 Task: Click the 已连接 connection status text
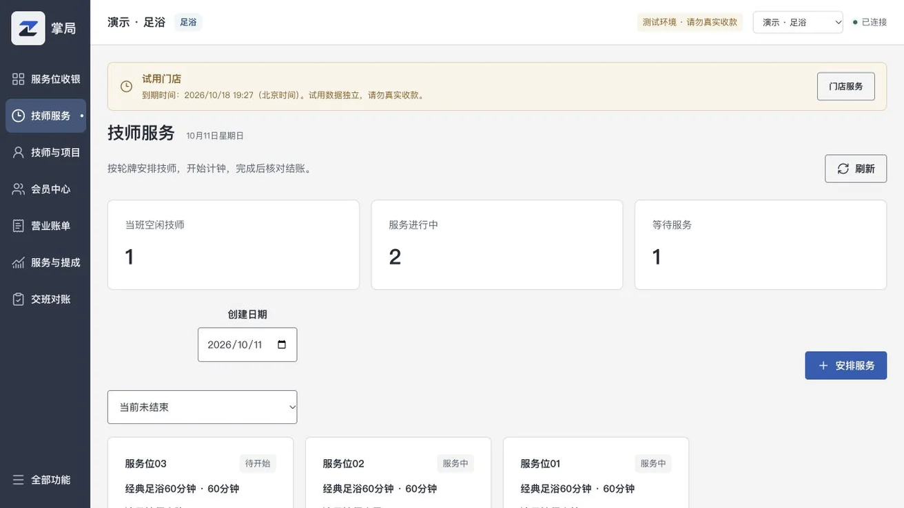(874, 23)
